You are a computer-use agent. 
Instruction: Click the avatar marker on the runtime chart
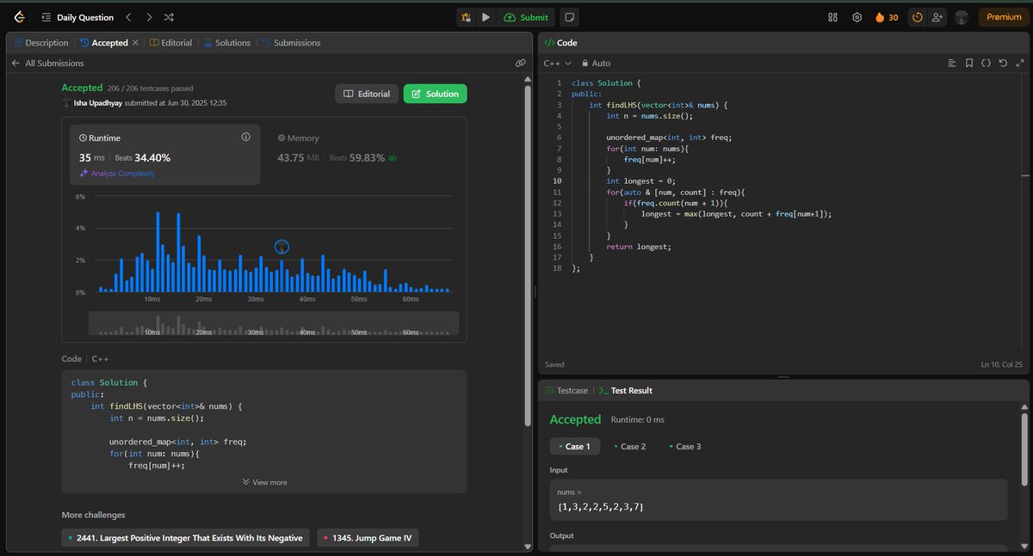click(281, 247)
